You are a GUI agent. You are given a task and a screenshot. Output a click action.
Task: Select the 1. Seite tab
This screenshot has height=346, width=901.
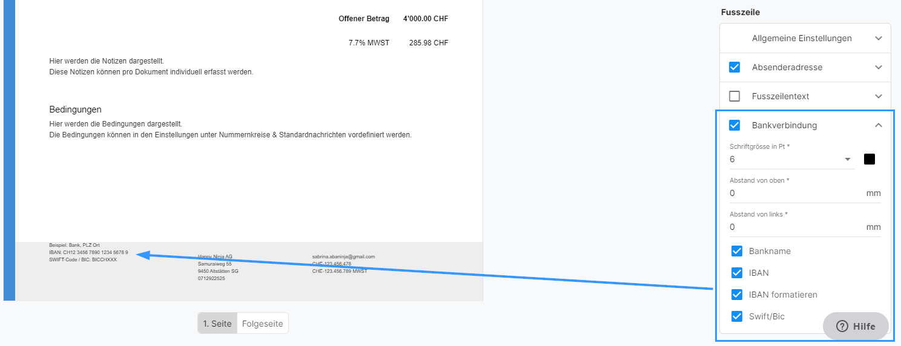point(217,324)
